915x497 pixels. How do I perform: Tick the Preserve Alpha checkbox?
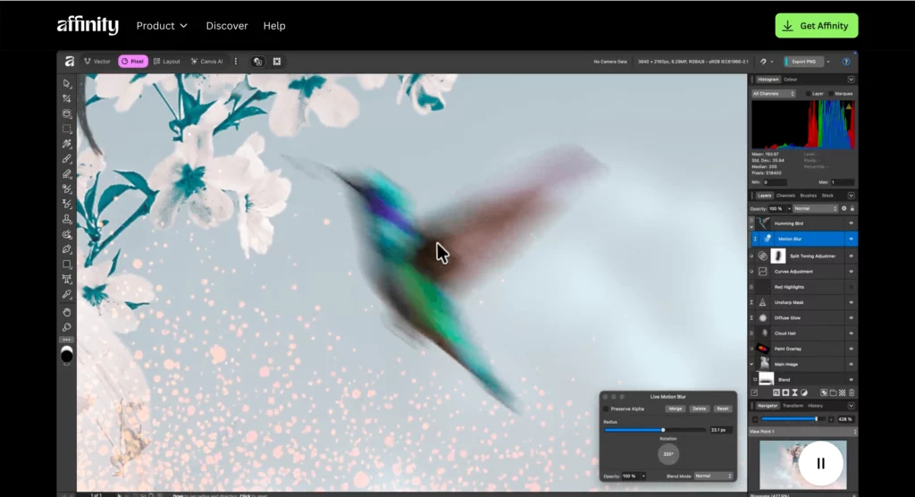click(x=606, y=409)
